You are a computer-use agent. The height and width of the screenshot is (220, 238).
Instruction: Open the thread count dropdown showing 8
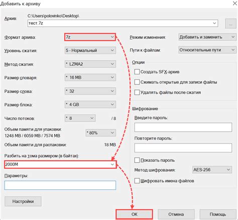coord(80,118)
